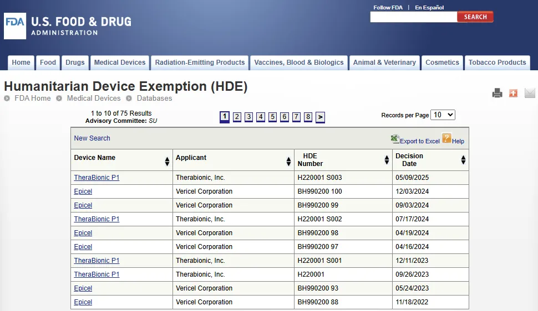This screenshot has height=311, width=538.
Task: Go to results page 5
Action: coord(272,117)
